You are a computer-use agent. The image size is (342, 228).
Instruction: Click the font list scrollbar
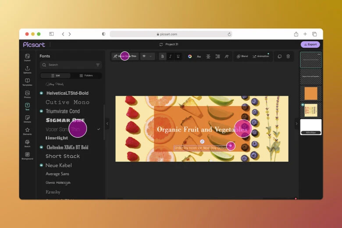pos(104,122)
